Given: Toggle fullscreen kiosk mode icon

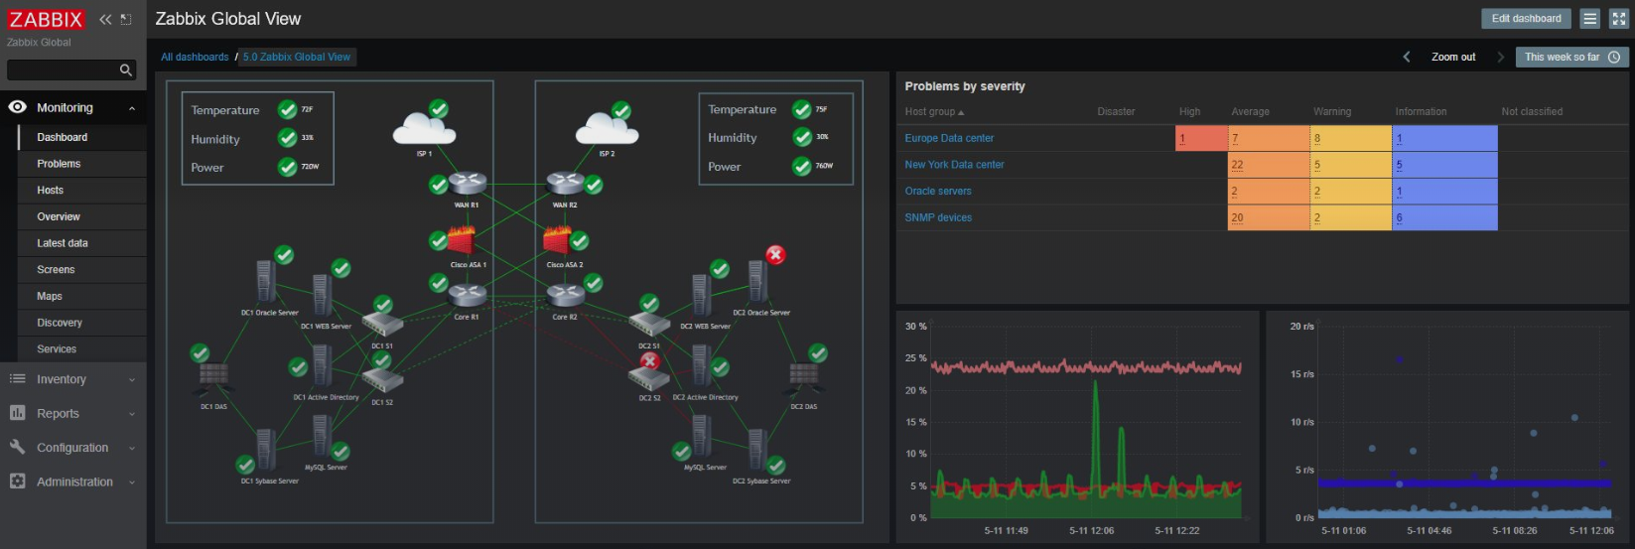Looking at the screenshot, I should click(1618, 19).
